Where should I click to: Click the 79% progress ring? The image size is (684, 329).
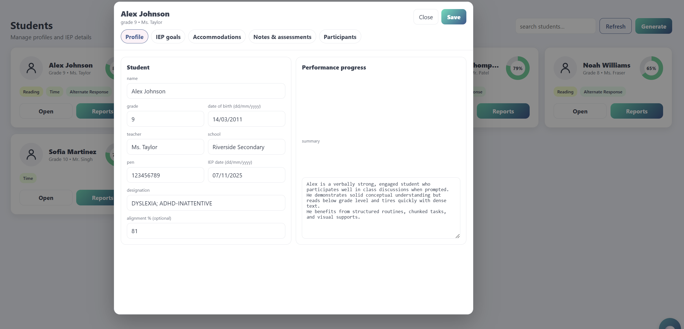pos(517,68)
